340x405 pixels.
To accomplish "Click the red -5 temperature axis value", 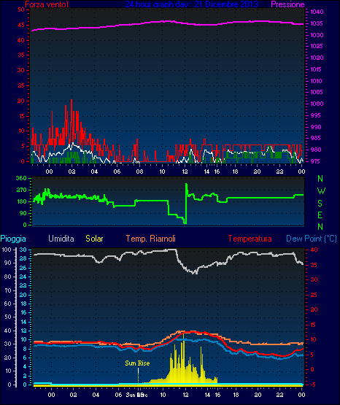I will coord(312,385).
